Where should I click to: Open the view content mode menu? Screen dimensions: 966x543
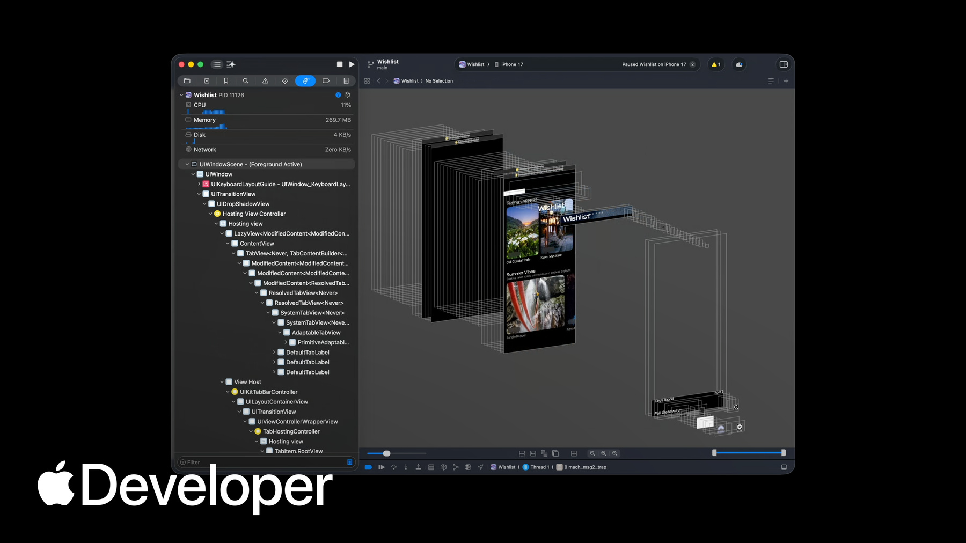tap(544, 453)
